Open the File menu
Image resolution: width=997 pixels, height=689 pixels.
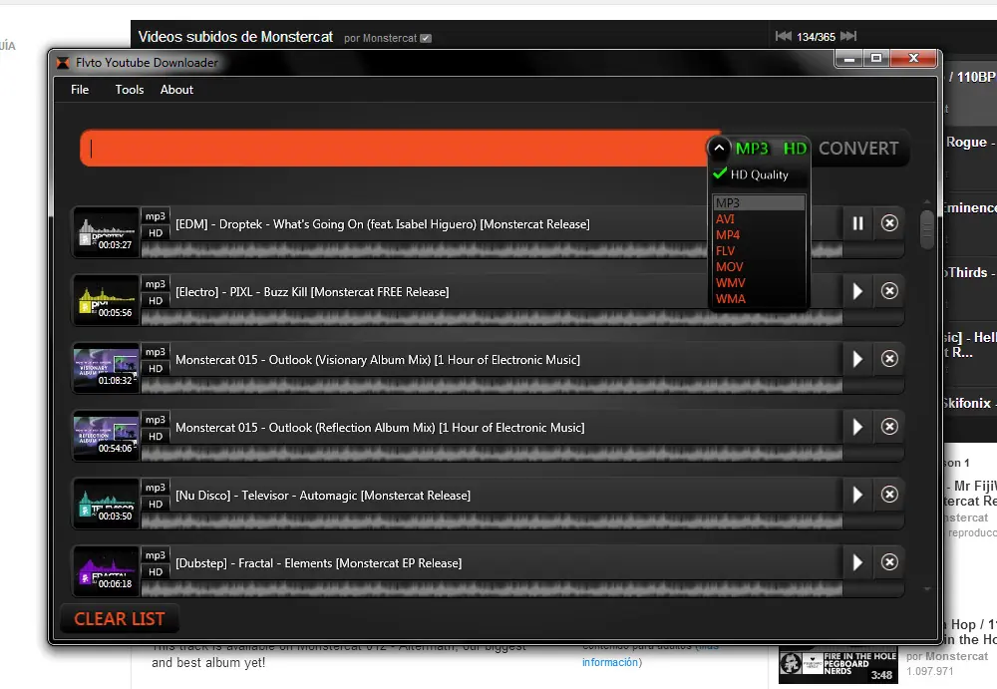click(80, 90)
